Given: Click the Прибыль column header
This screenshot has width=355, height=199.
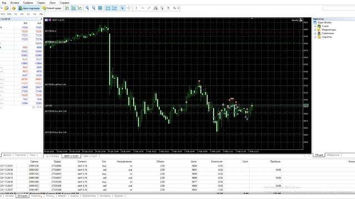Looking at the screenshot, I should (275, 161).
